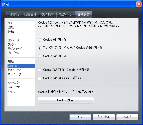Open ツールバー settings category
Screen dimensions: 143x125
tap(21, 83)
